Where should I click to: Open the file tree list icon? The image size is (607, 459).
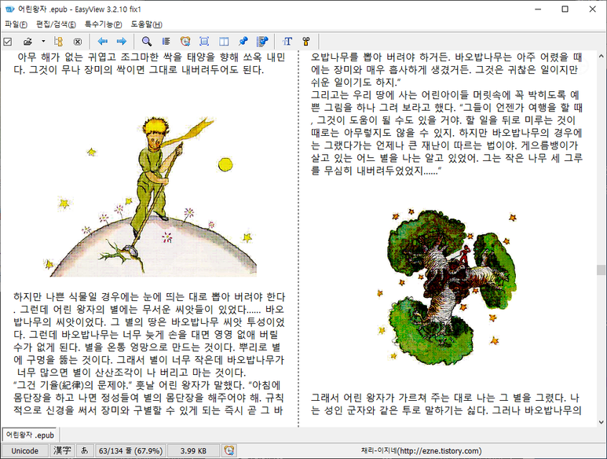(x=58, y=42)
